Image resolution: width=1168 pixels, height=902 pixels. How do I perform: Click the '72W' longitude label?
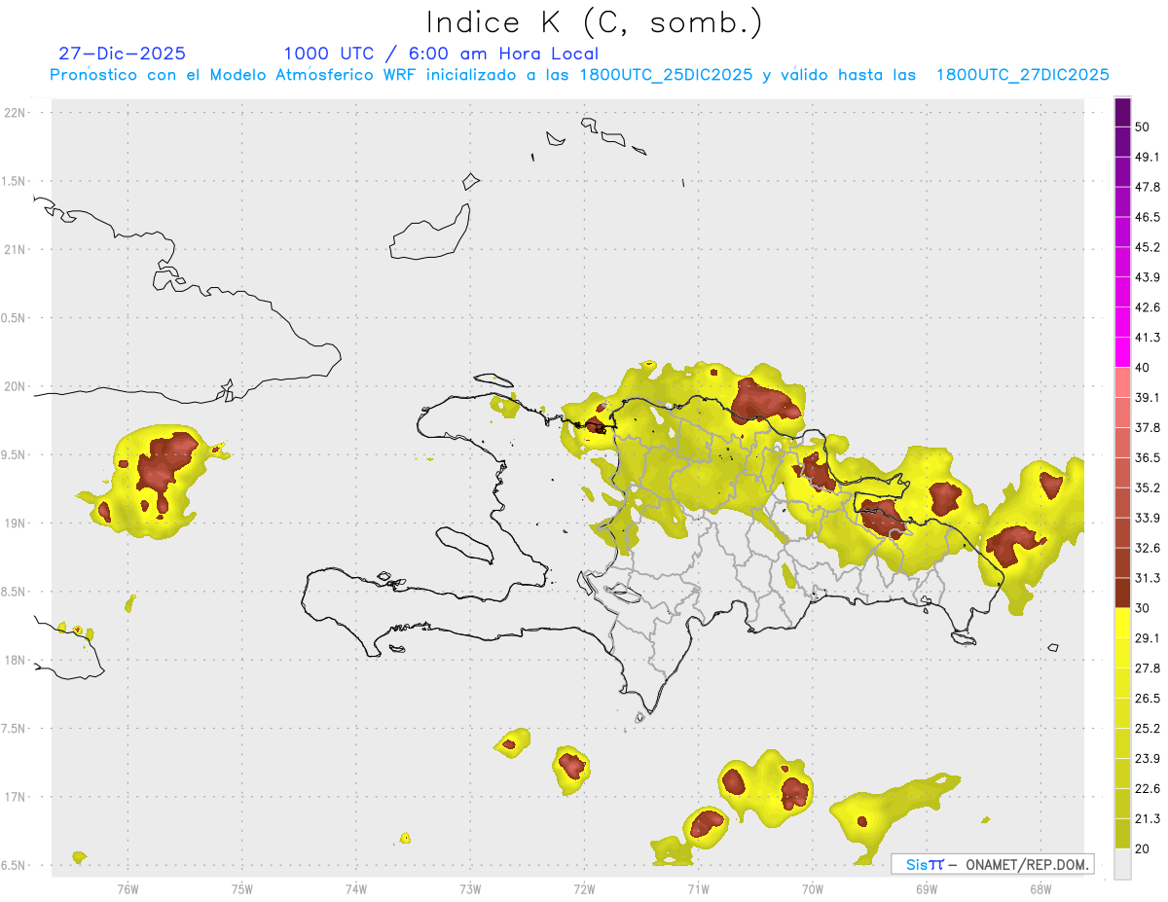click(584, 888)
